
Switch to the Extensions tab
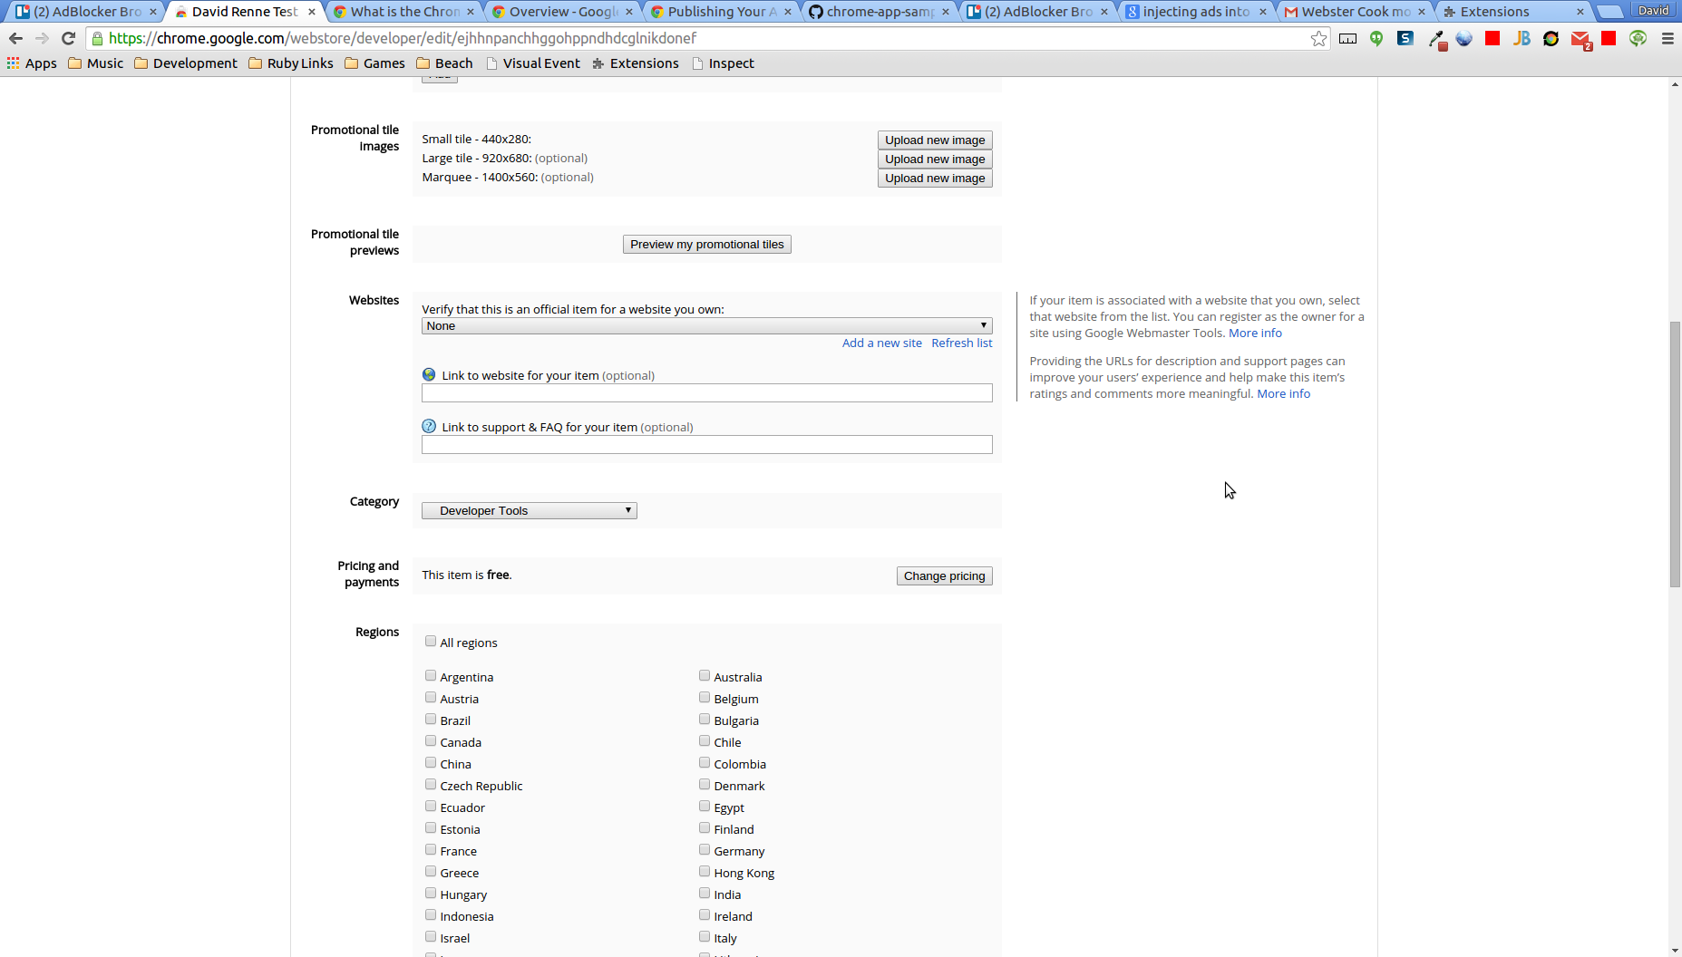click(1512, 12)
